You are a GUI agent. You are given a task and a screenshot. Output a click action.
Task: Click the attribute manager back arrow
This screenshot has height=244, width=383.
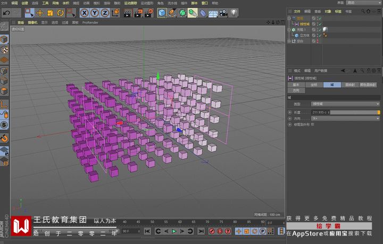pyautogui.click(x=343, y=71)
